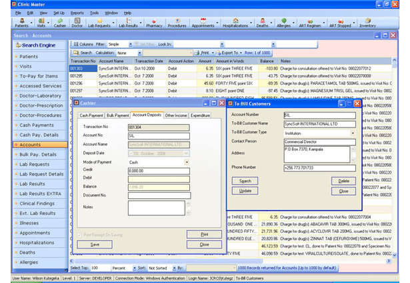
Task: Select Accounts in Search Engine sidebar
Action: [x=40, y=145]
